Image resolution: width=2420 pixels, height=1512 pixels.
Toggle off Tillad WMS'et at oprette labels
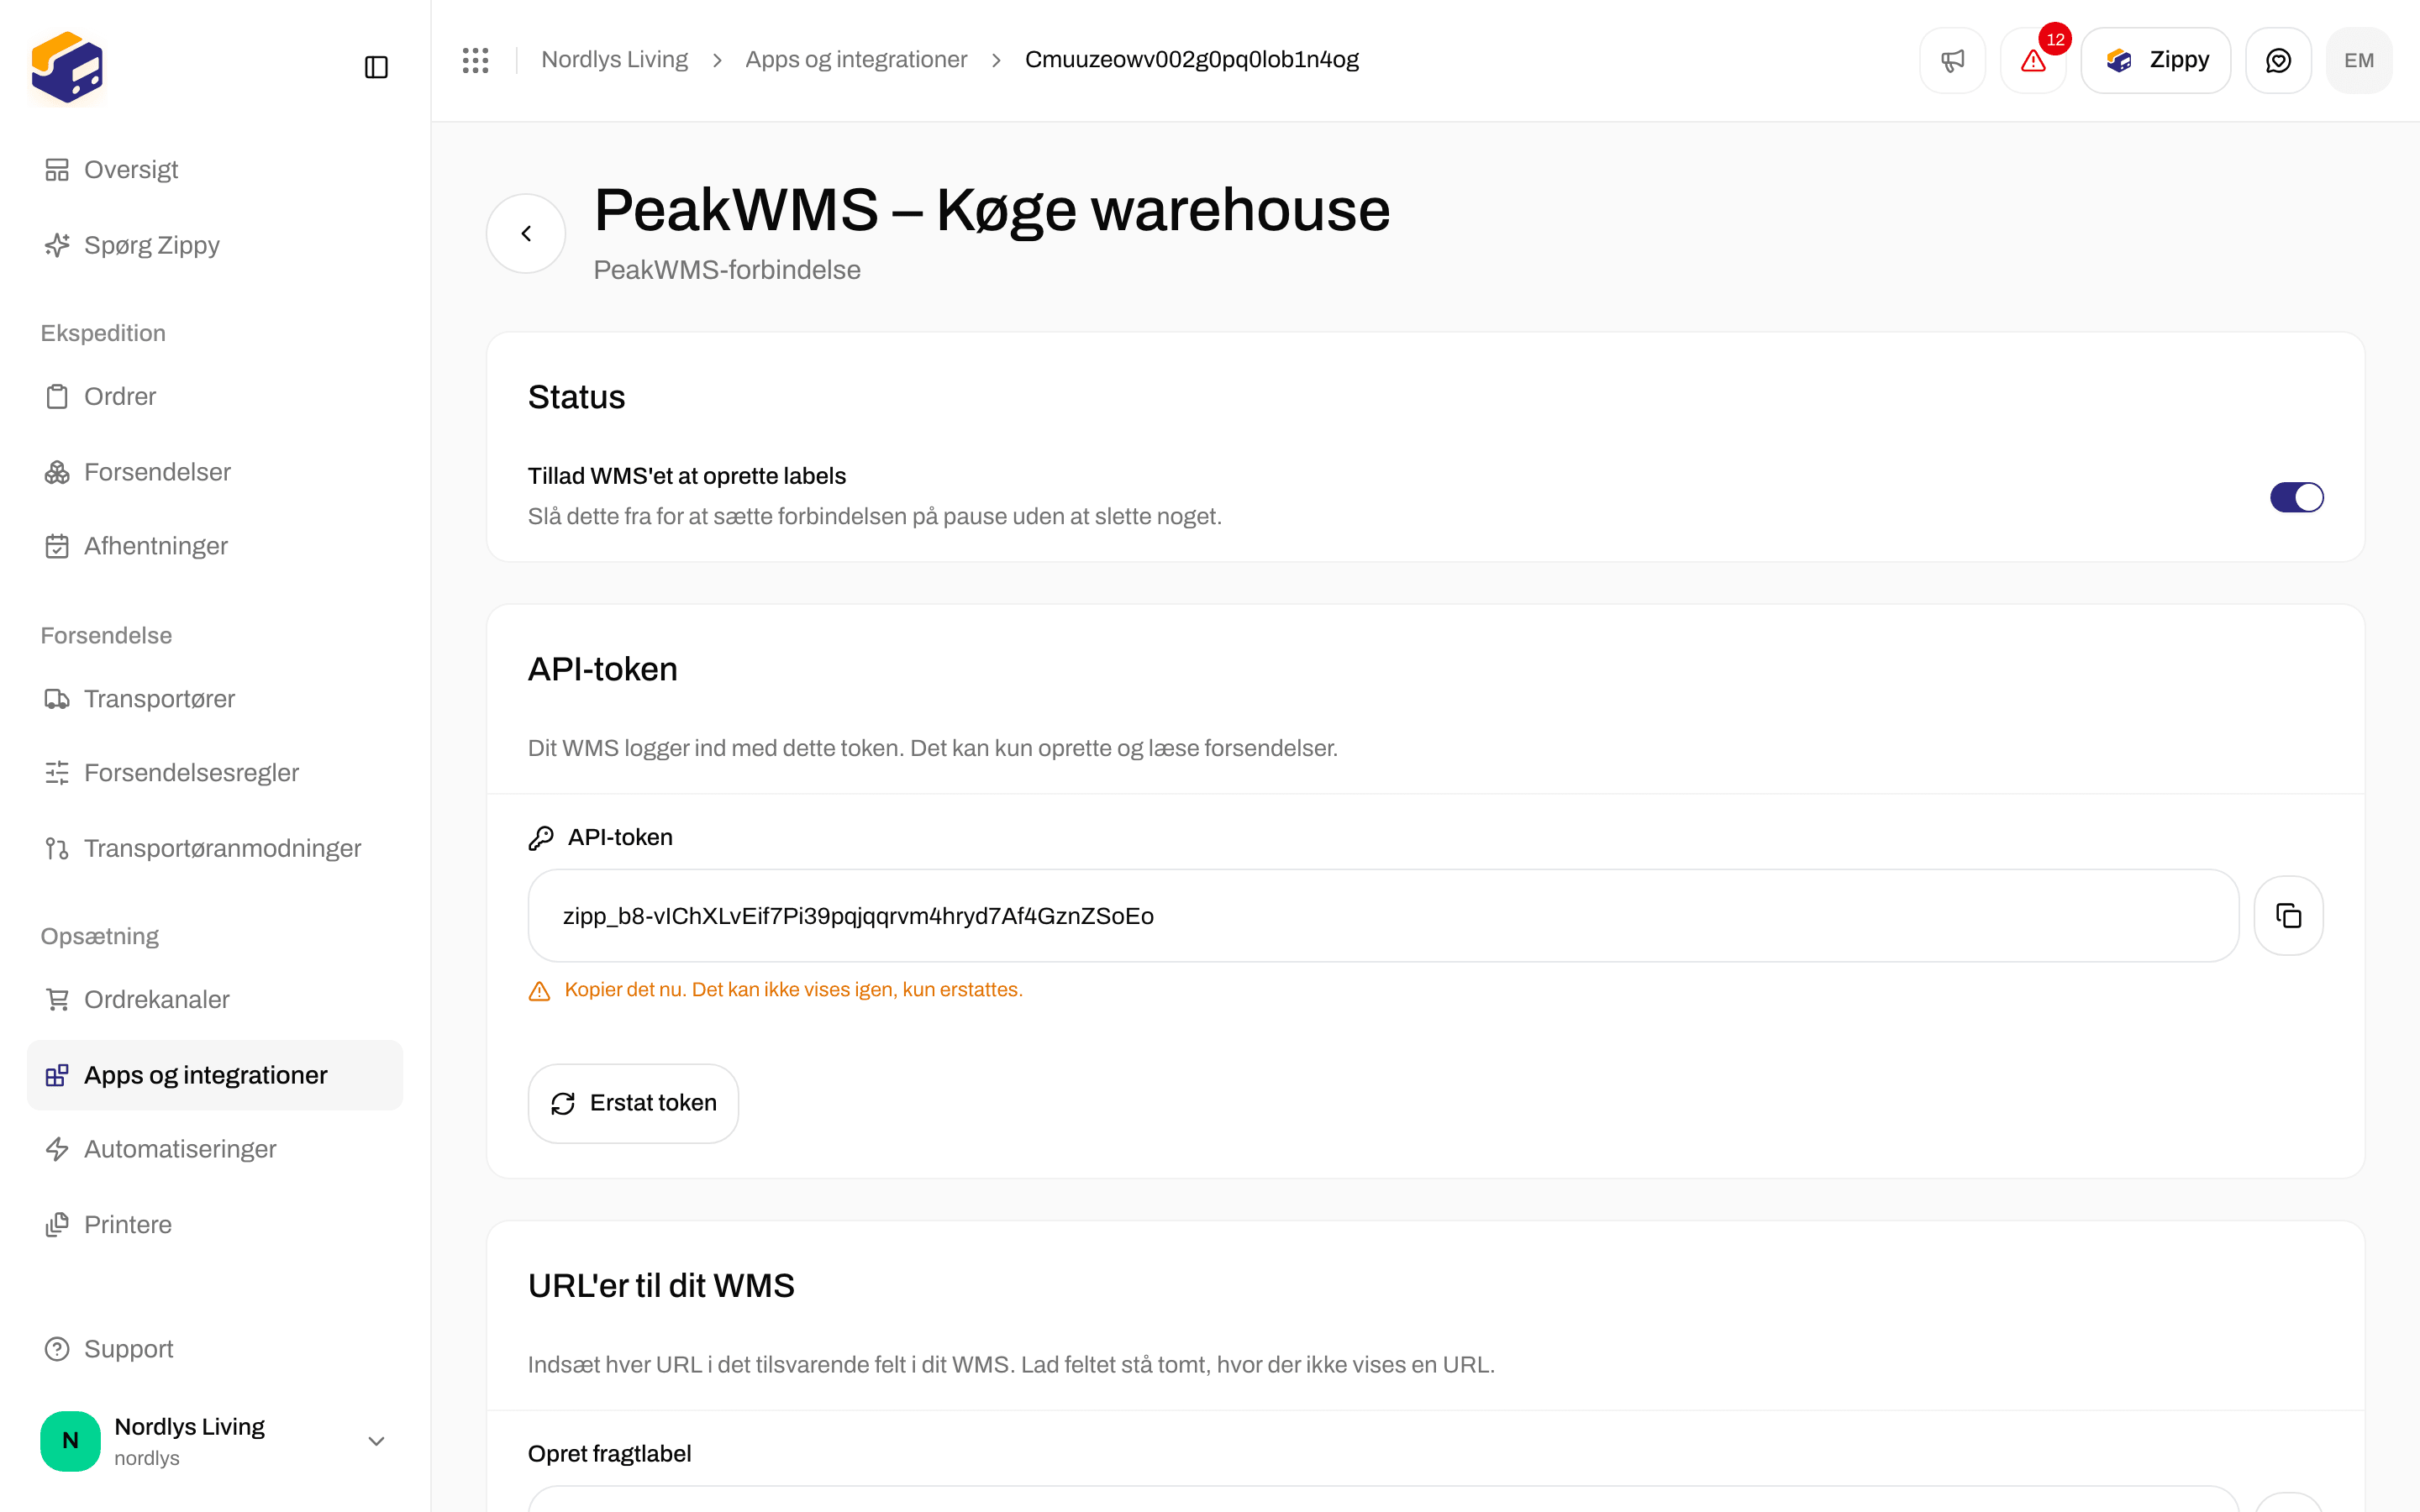2296,497
